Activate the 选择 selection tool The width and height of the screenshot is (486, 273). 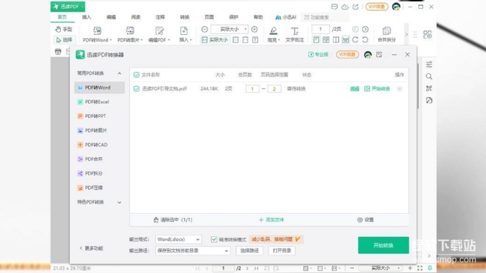(64, 40)
